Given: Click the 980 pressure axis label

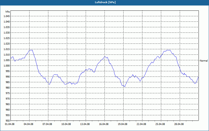Looking at the screenshot, I should pos(8,88).
